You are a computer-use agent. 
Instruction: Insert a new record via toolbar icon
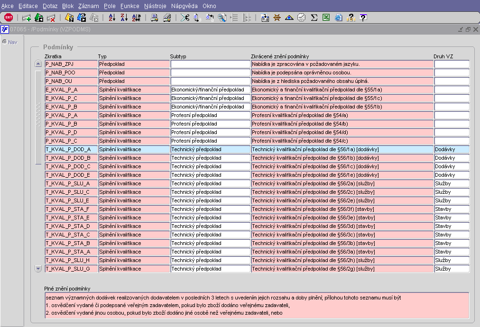27,18
